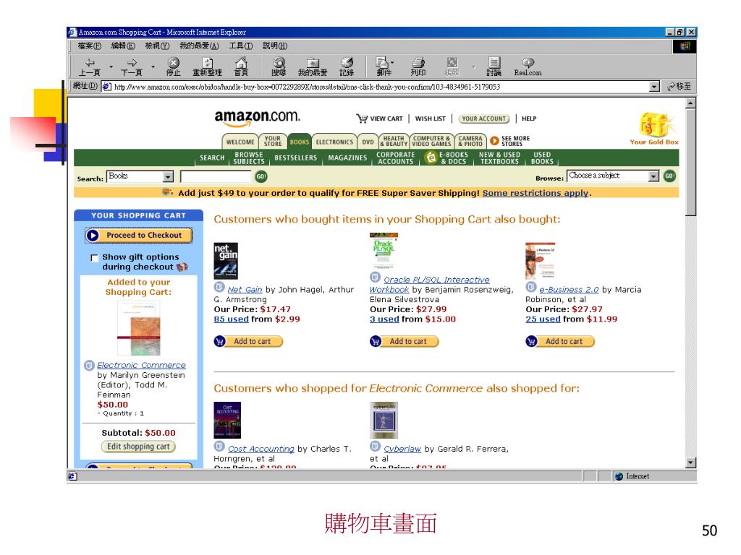Expand the Back button history dropdown arrow
Screen dimensions: 741x555
111,67
